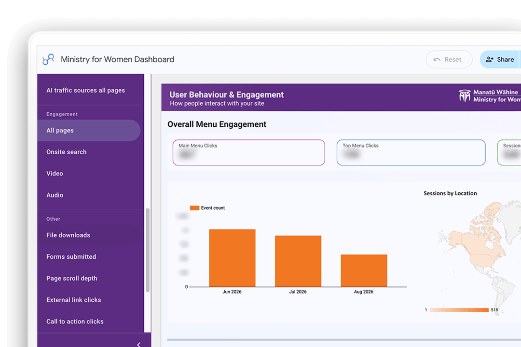Click the Jun 2026 axis label

232,292
